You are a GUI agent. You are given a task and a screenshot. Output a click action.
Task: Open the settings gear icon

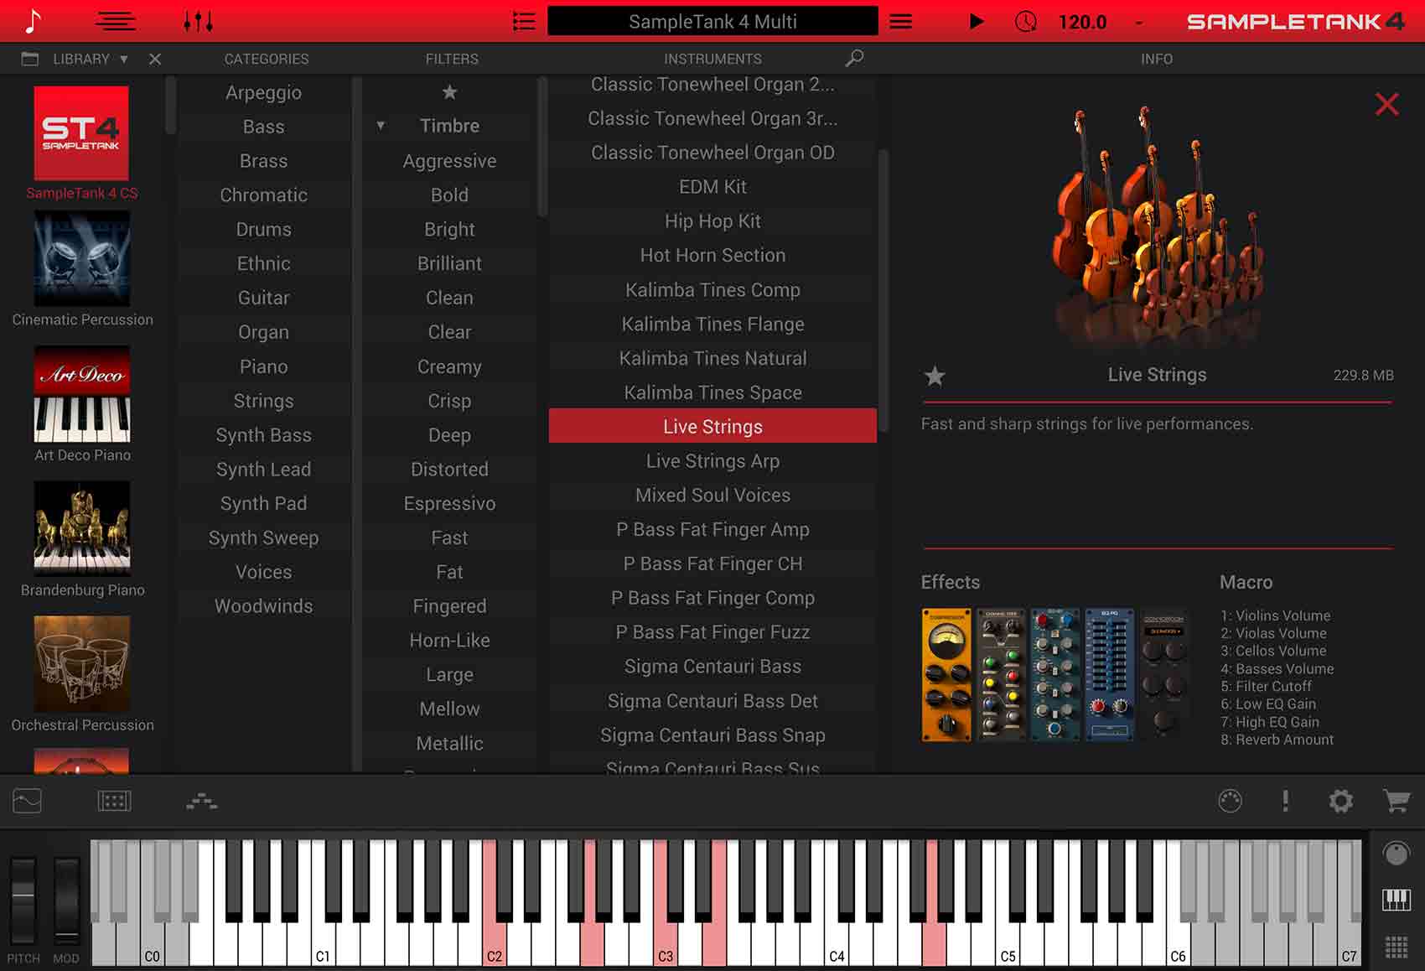(1341, 802)
